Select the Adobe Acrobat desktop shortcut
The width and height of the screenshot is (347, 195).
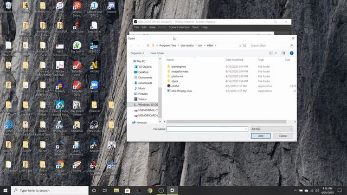[60, 69]
